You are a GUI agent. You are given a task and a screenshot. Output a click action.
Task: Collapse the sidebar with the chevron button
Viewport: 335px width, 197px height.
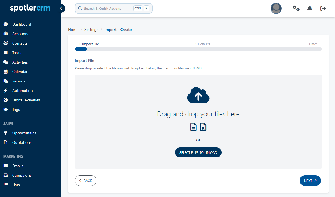(x=61, y=8)
